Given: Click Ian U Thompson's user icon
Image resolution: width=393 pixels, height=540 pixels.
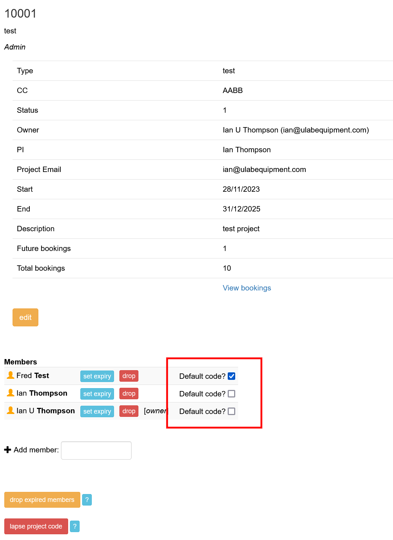Looking at the screenshot, I should coord(10,411).
